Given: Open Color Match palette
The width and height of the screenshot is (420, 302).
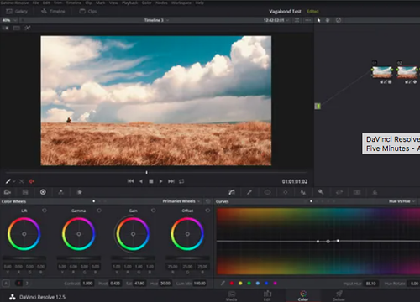Looking at the screenshot, I should tap(25, 192).
